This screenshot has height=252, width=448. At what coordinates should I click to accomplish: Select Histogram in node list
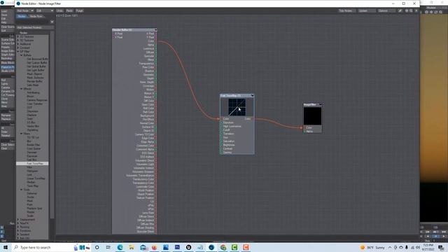click(x=32, y=171)
